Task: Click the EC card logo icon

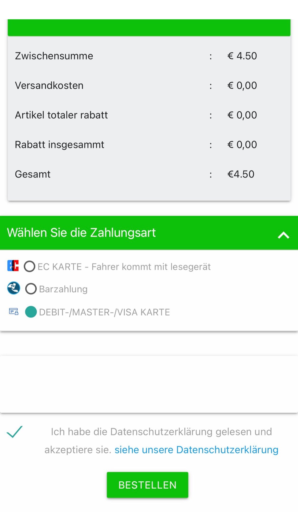Action: (13, 265)
